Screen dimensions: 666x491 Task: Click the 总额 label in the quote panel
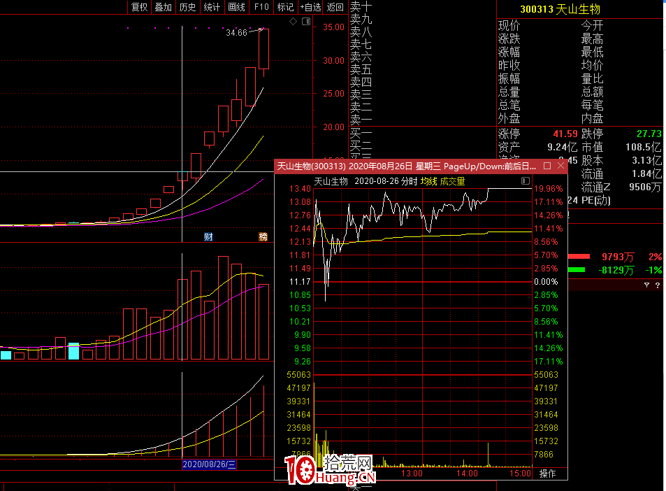[592, 92]
